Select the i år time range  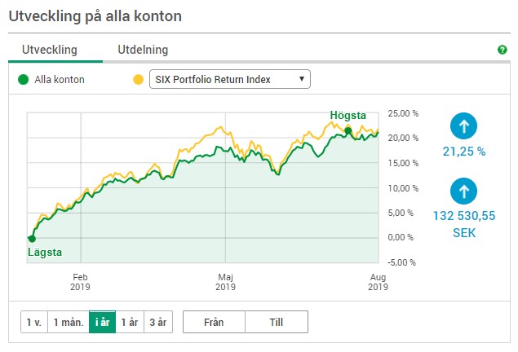coord(103,322)
